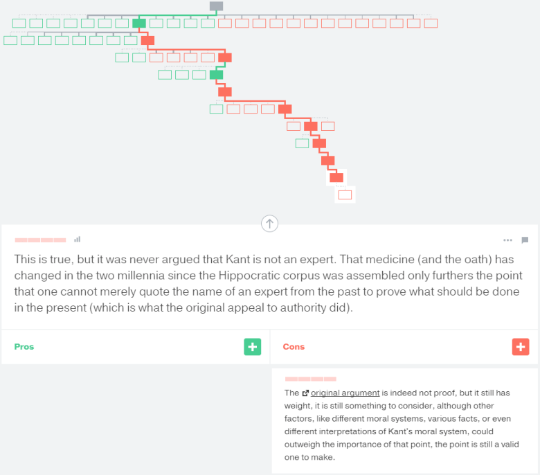540x475 pixels.
Task: Click the flag icon beside the three dots
Action: pos(525,240)
